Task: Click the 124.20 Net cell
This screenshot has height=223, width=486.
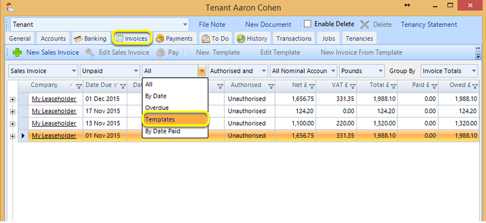Action: point(295,111)
